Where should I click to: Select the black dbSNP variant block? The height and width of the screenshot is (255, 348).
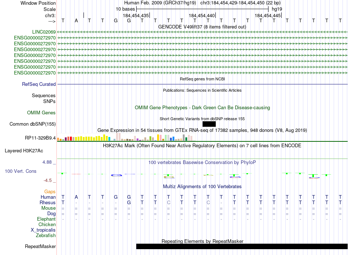[209, 124]
